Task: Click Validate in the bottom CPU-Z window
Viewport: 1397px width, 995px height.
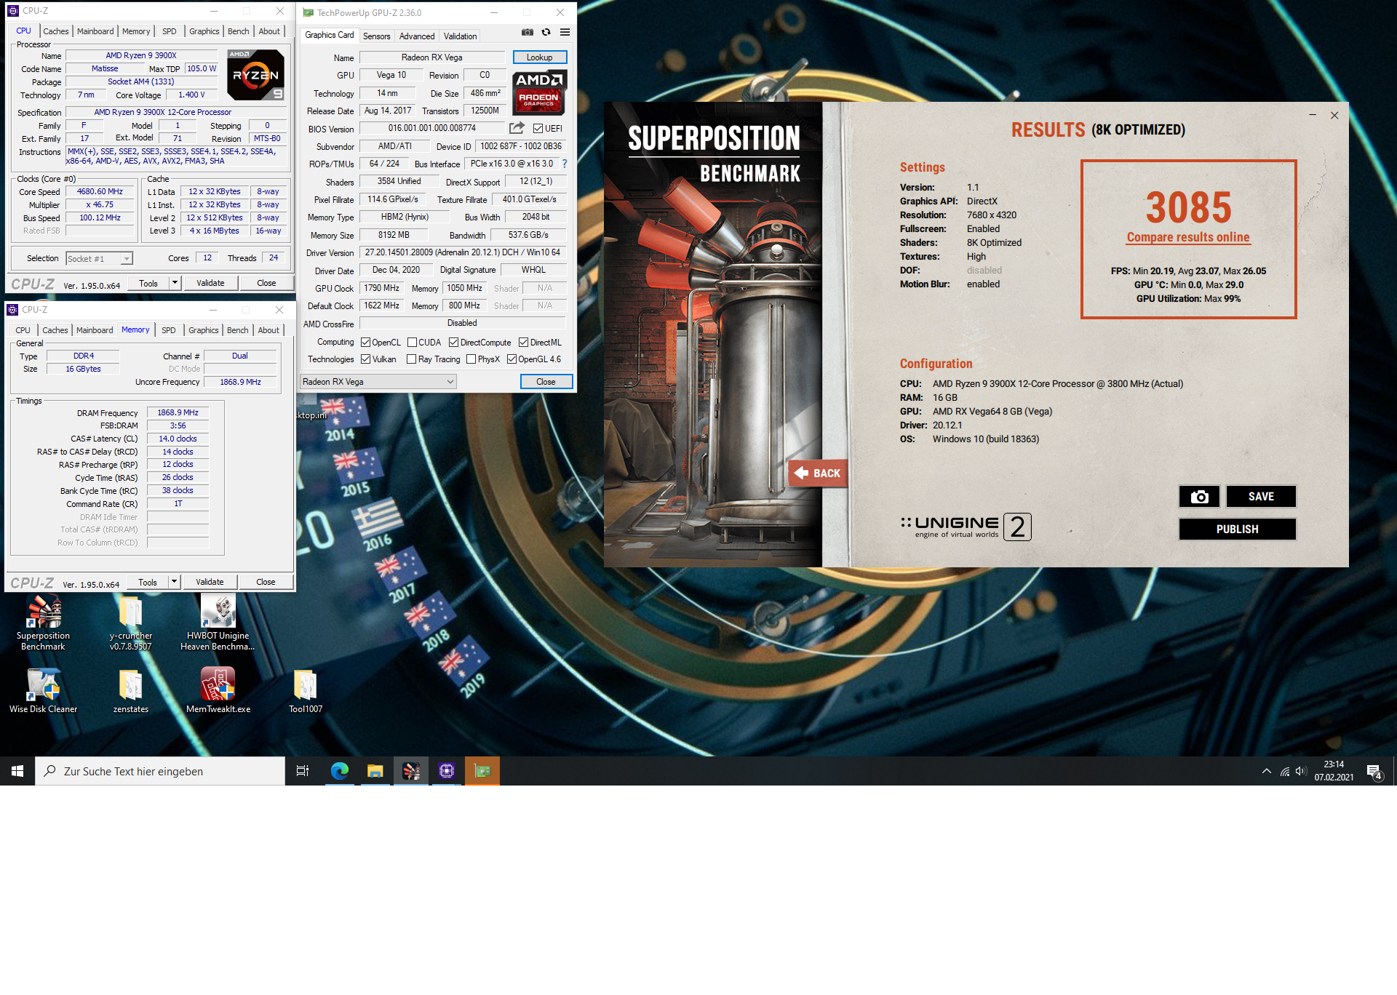Action: [x=210, y=582]
